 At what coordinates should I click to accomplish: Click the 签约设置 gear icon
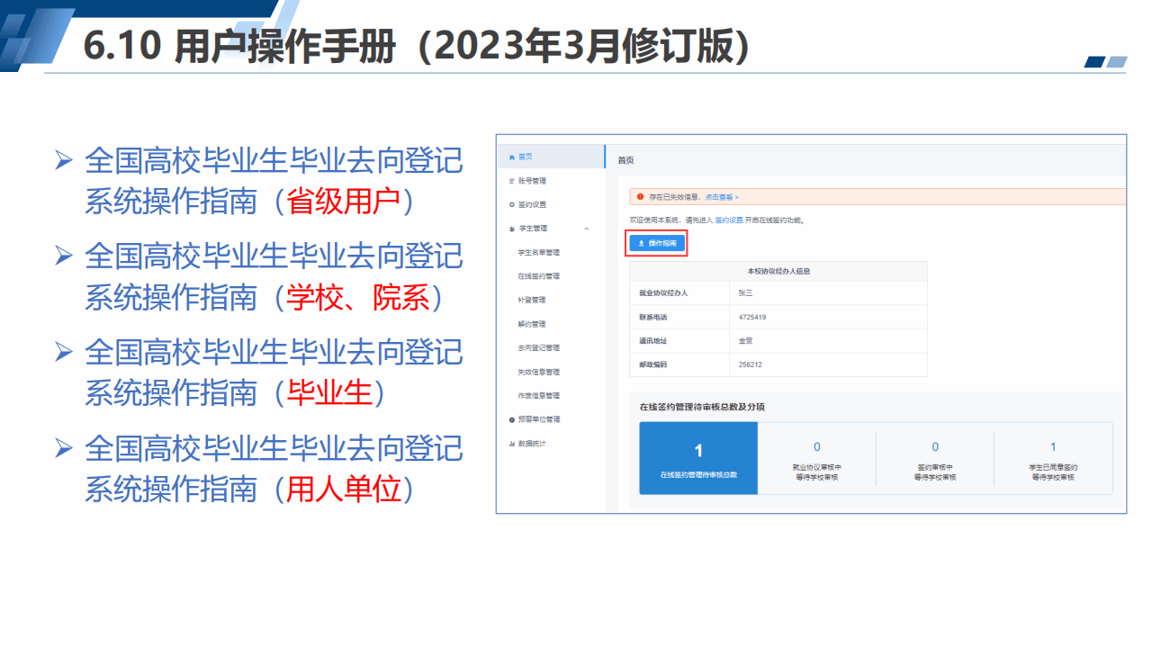(511, 204)
